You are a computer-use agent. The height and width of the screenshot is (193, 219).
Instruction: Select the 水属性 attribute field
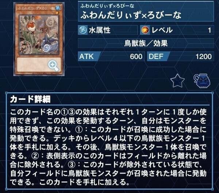(x=108, y=30)
